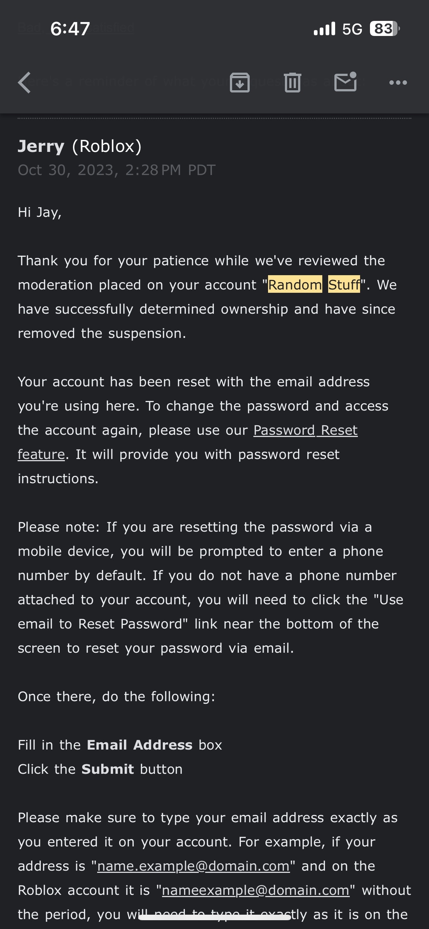The width and height of the screenshot is (429, 929).
Task: Tap the highlighted word "Stuff"
Action: pos(344,285)
